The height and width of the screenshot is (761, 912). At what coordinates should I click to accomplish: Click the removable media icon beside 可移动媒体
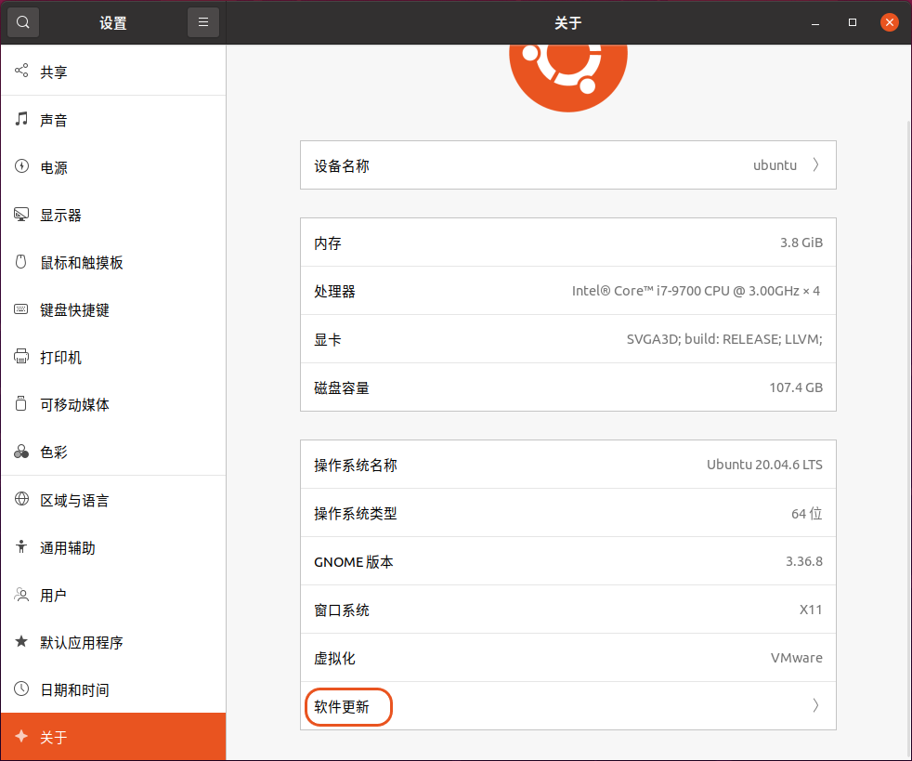[21, 404]
